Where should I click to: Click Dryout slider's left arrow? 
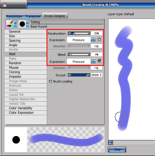[70, 75]
